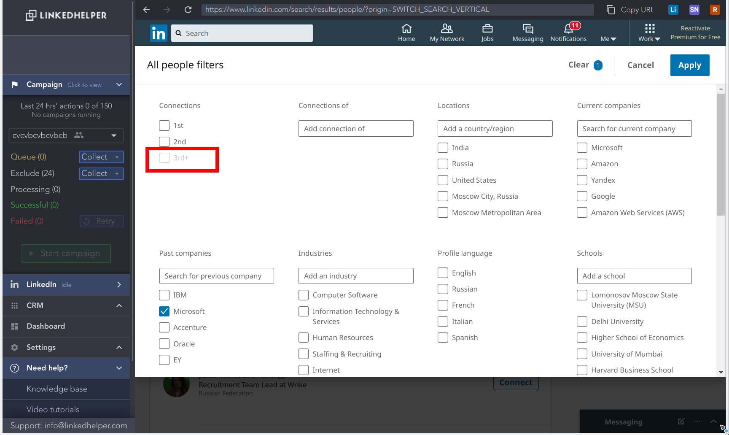Cancel the people filters dialog
This screenshot has width=729, height=435.
(x=640, y=65)
